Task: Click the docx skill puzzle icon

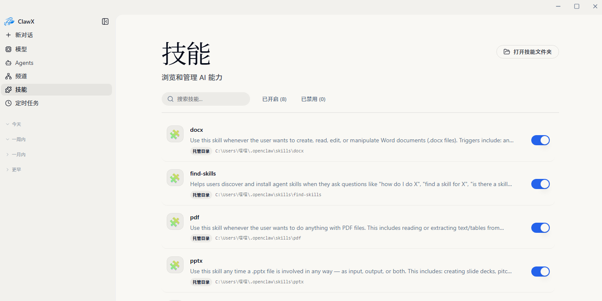Action: point(175,134)
